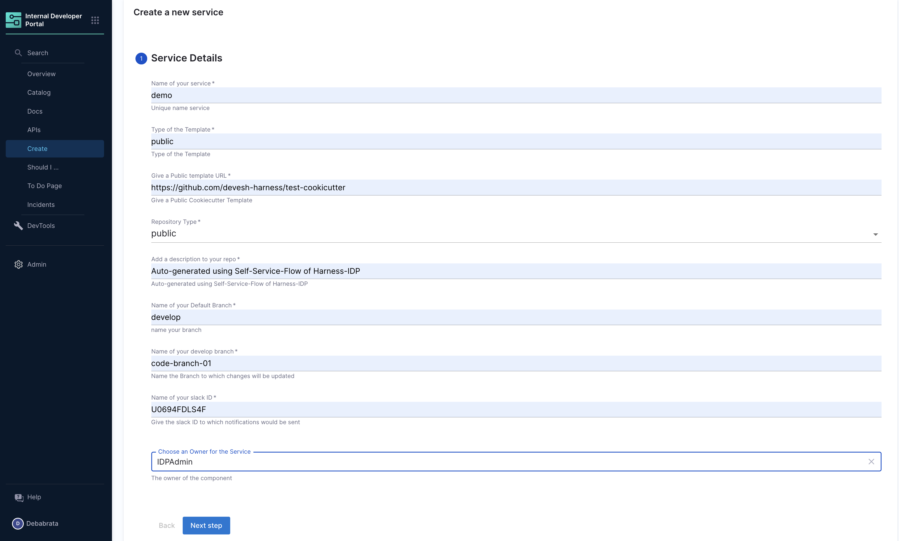Viewport: 899px width, 541px height.
Task: Click the Public template URL input
Action: click(516, 188)
